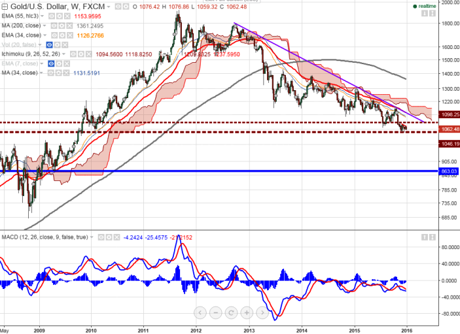Toggle visibility of Gold/U.S. Dollar main series

click(118, 7)
